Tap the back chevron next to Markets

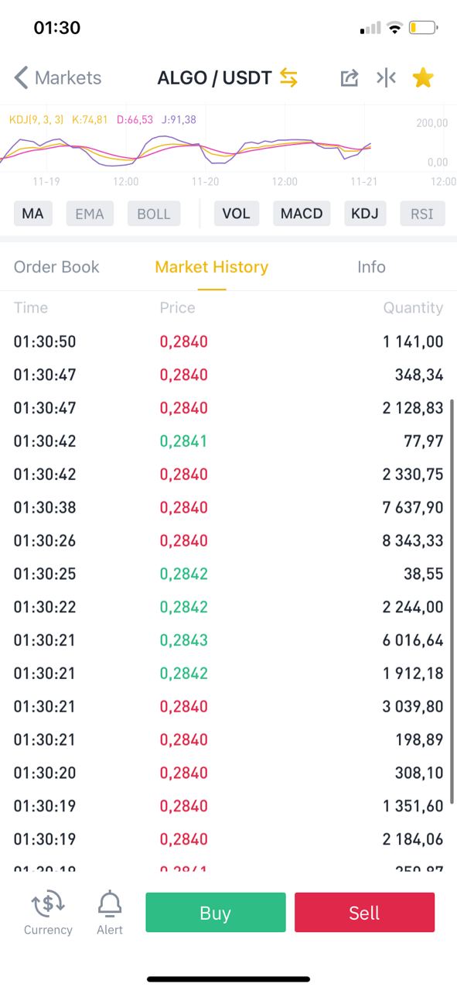[21, 77]
